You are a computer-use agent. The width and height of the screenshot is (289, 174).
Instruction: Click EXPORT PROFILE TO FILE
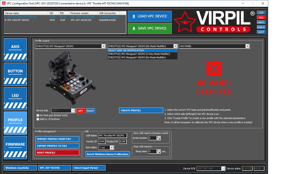[57, 146]
